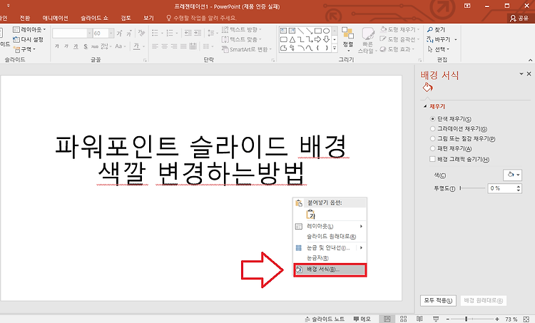Open 배경 서식 pane options arrow
Screen dimensions: 535x323
[521, 73]
